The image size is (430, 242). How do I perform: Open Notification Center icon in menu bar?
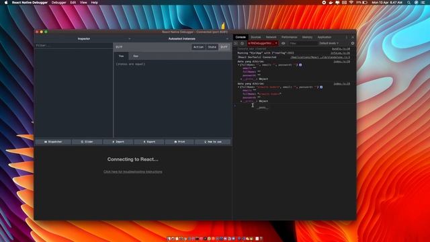click(423, 3)
